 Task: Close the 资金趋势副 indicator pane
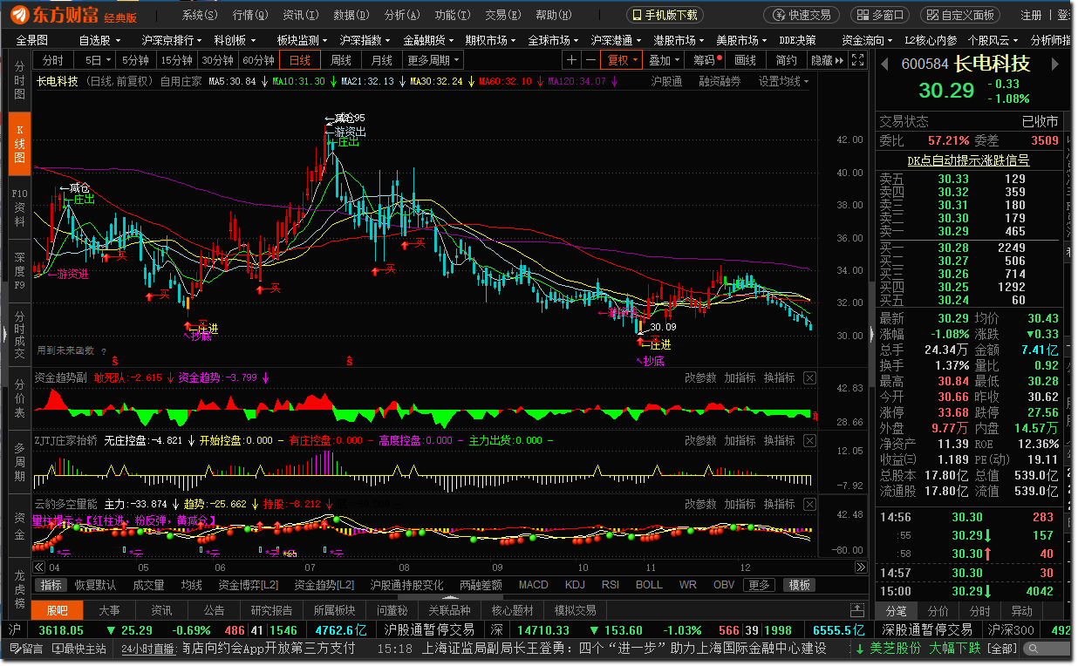(809, 377)
